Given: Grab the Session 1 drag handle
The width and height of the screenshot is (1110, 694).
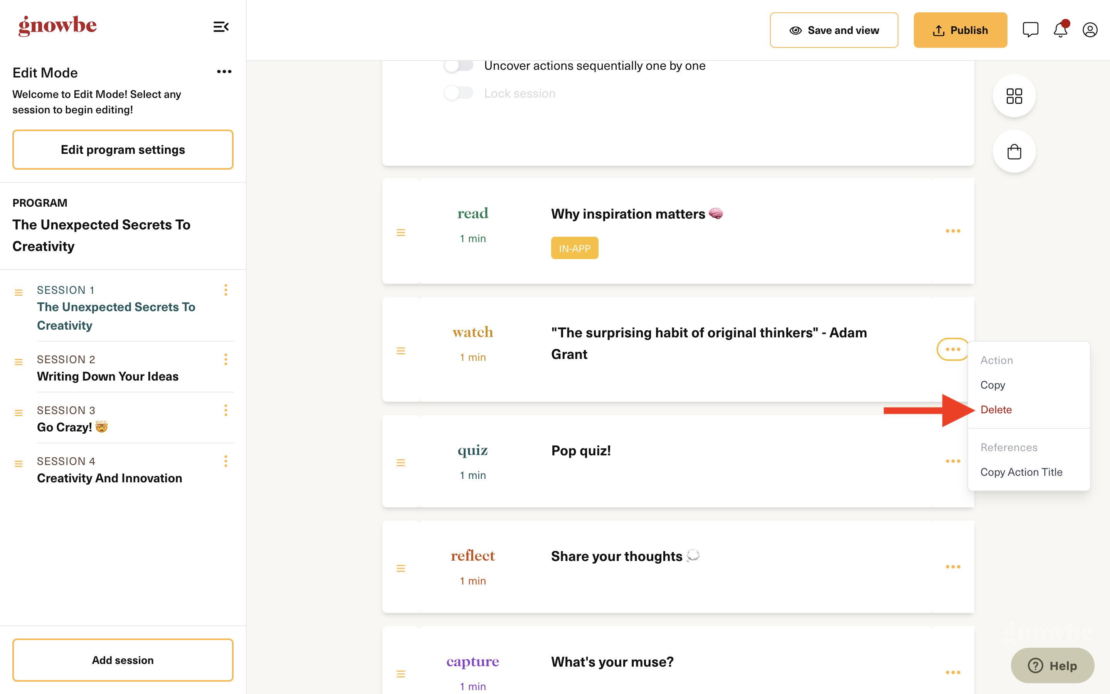Looking at the screenshot, I should (18, 293).
